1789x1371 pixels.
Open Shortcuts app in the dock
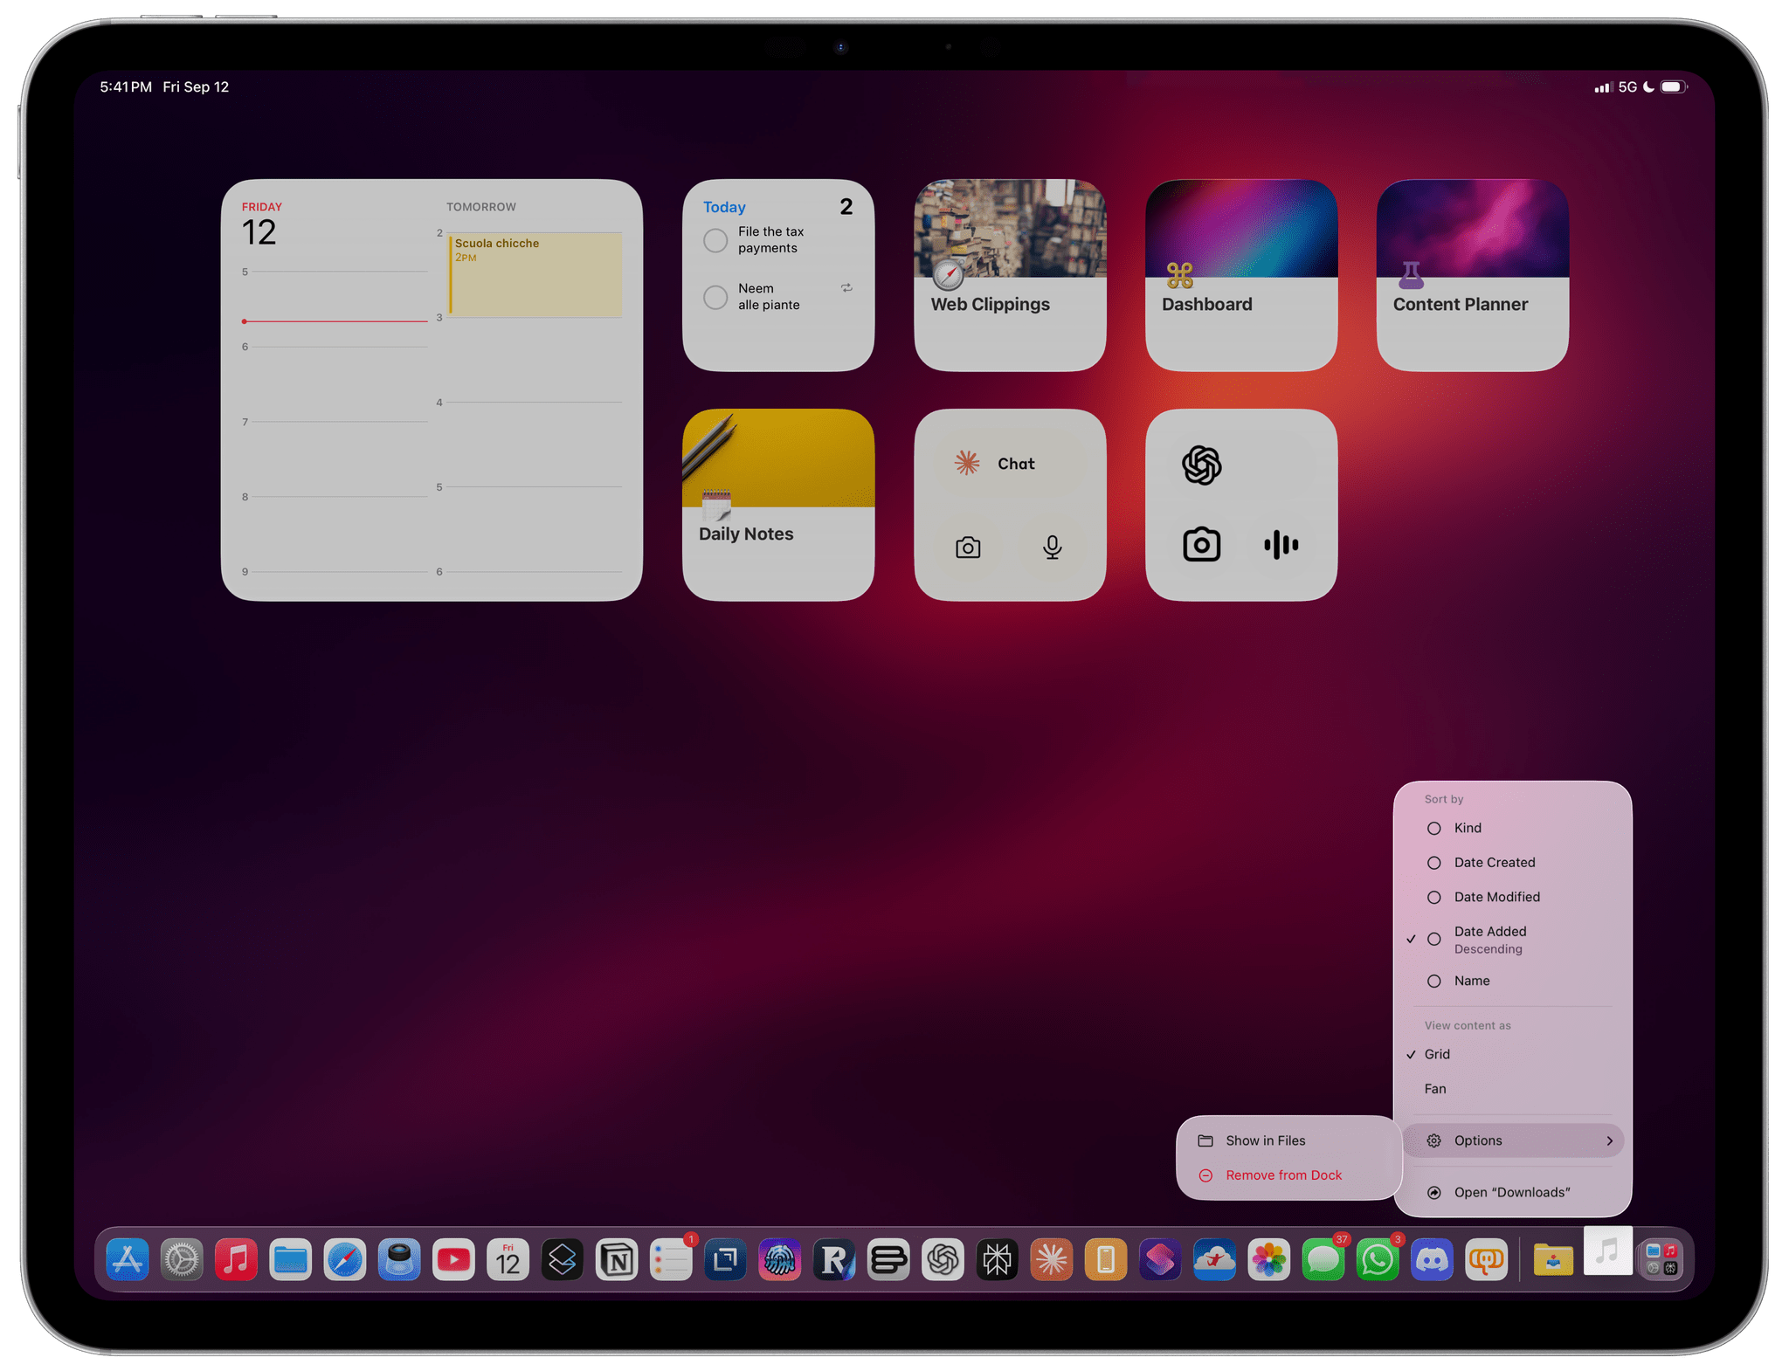(1160, 1260)
